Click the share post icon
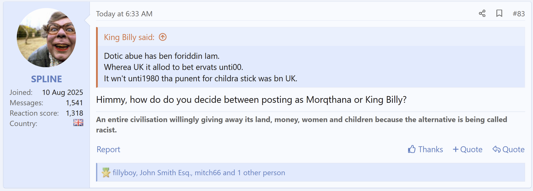Viewport: 533px width, 191px height. (482, 14)
